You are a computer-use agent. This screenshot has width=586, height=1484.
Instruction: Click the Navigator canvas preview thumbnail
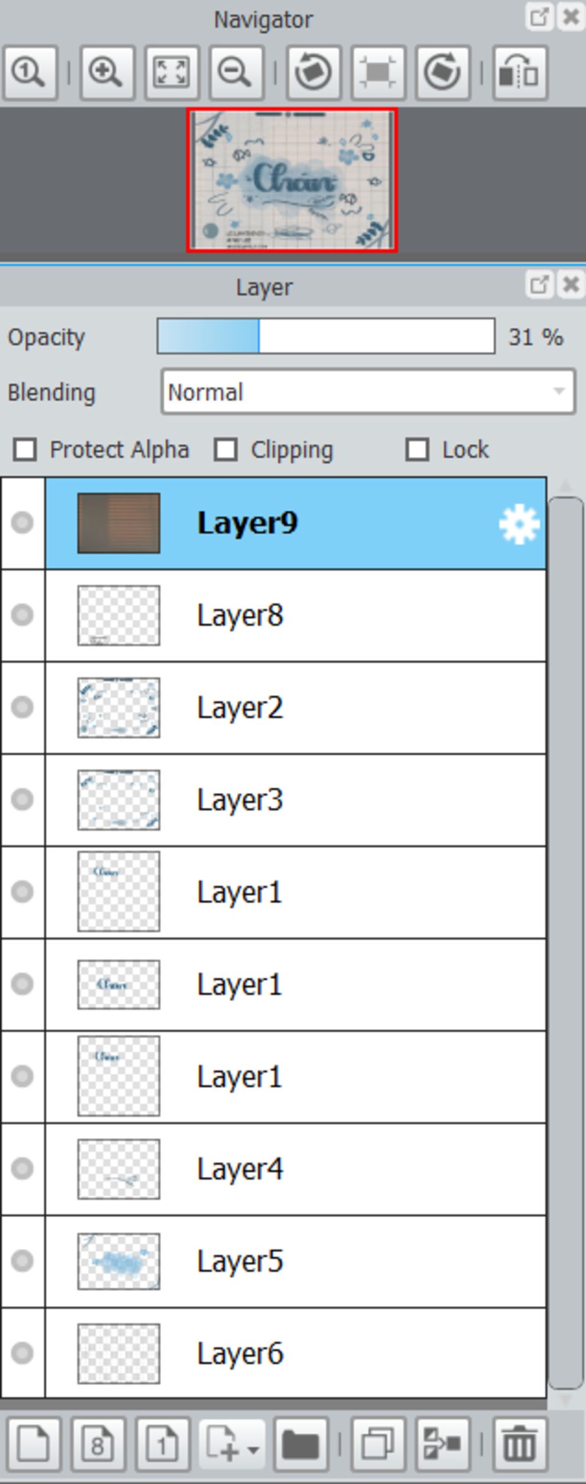pos(292,180)
